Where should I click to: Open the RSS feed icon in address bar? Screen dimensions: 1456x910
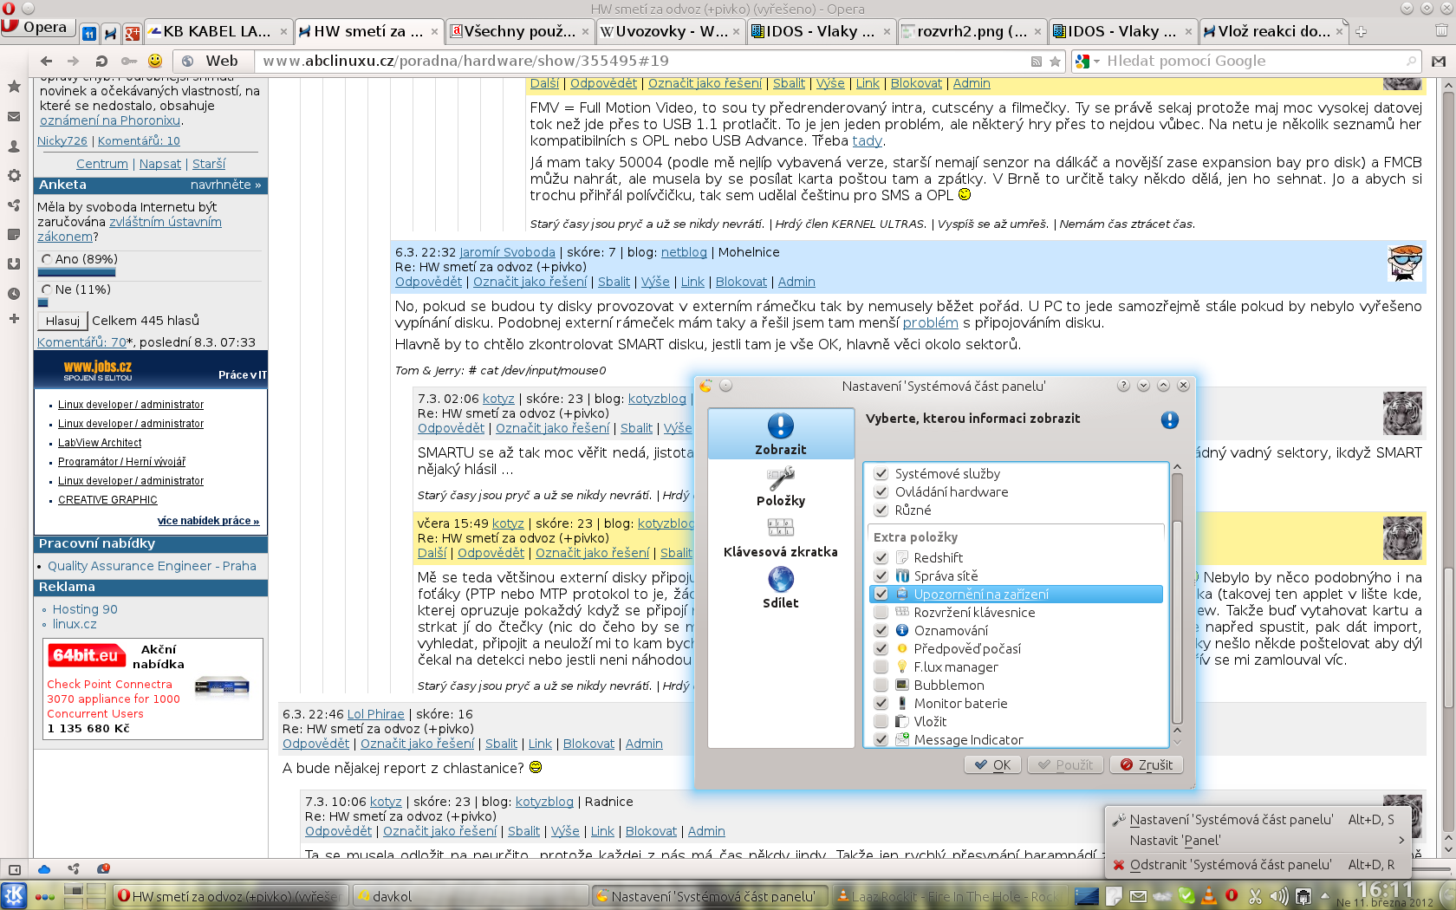pos(1037,62)
